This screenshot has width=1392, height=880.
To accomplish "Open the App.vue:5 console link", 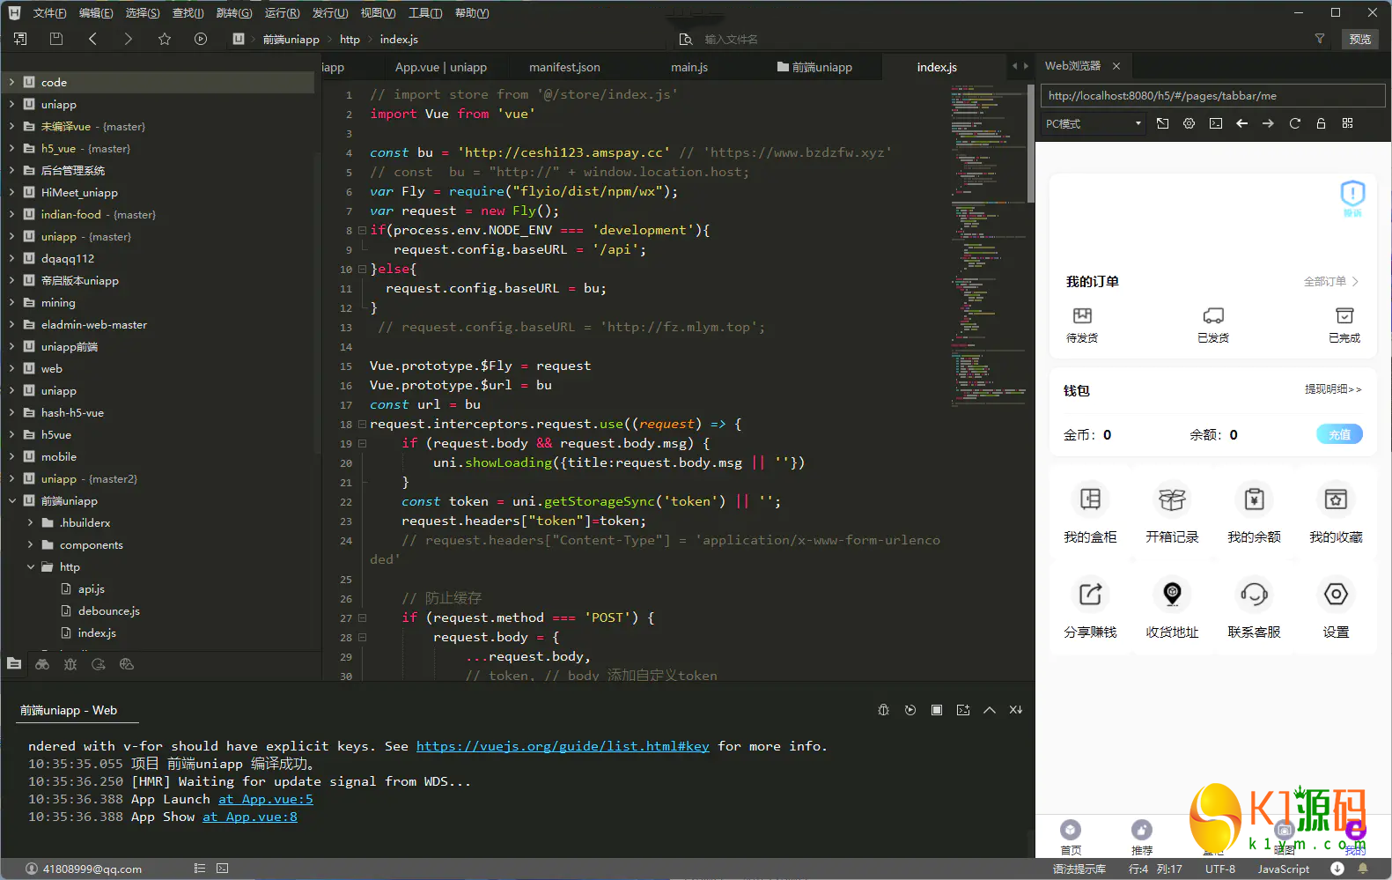I will (266, 799).
